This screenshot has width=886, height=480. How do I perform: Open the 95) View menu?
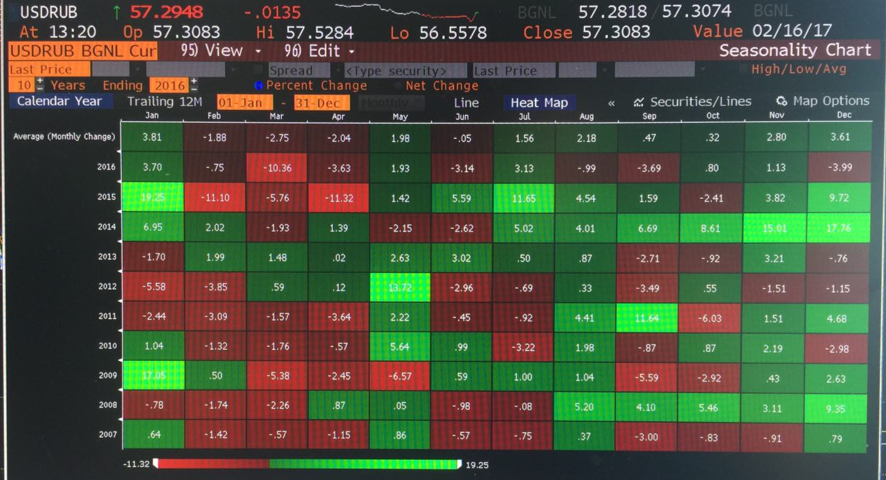220,50
